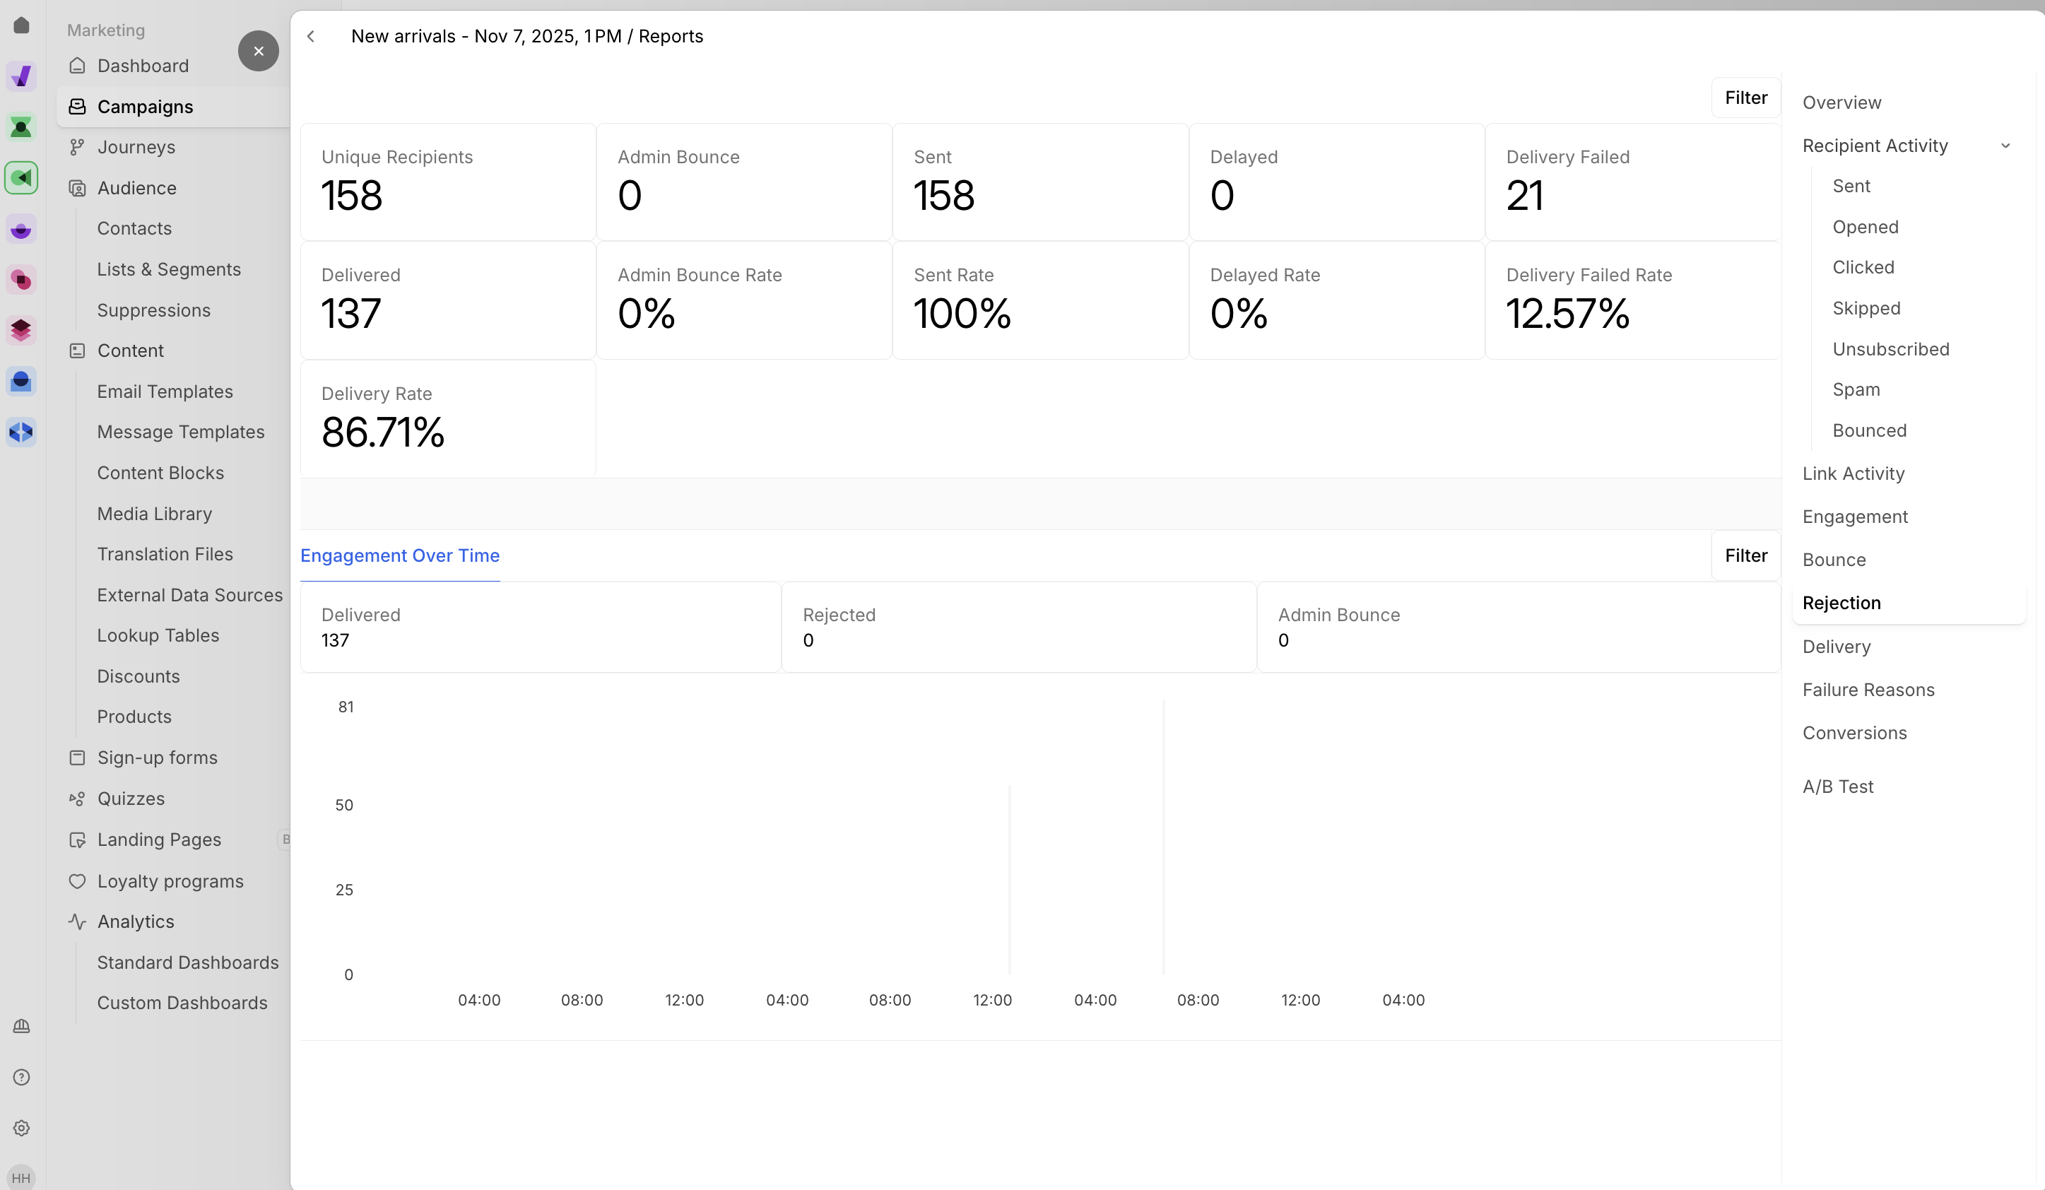Click the HH user avatar

21,1178
